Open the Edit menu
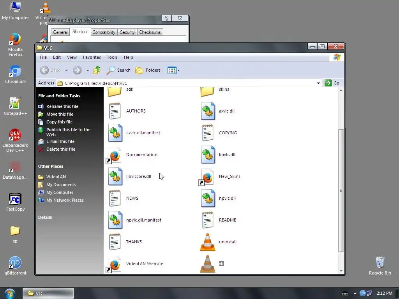399x299 pixels. coord(57,57)
